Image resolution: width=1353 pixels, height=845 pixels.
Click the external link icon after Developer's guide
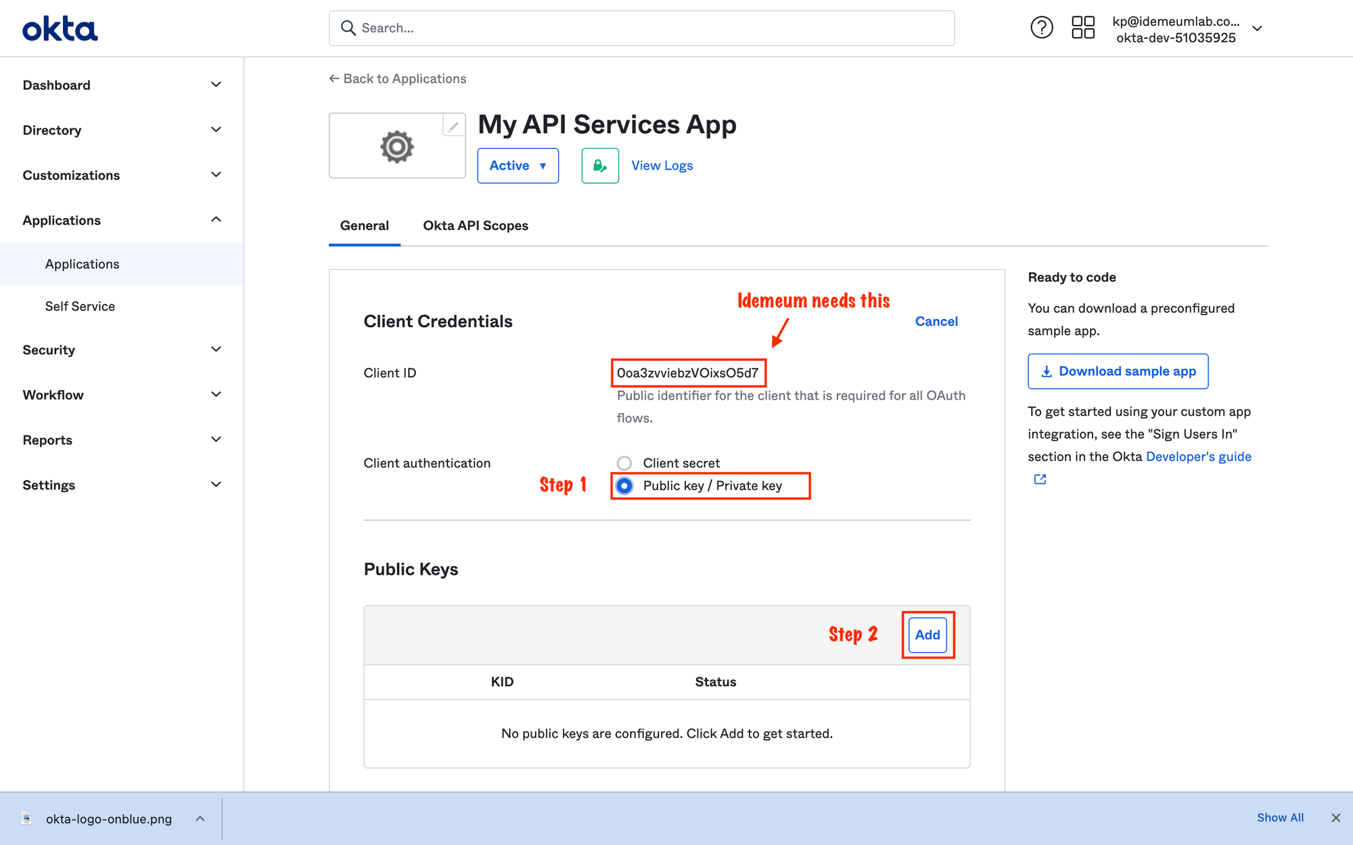[1040, 479]
